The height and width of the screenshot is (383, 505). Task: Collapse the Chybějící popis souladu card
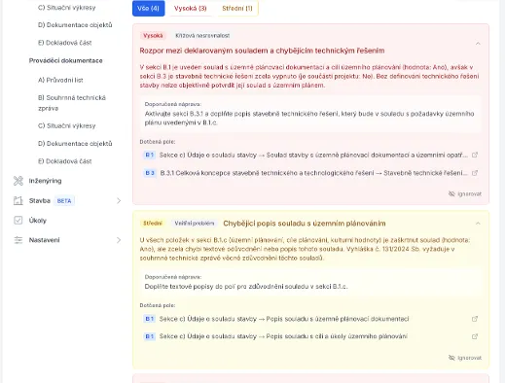click(478, 224)
